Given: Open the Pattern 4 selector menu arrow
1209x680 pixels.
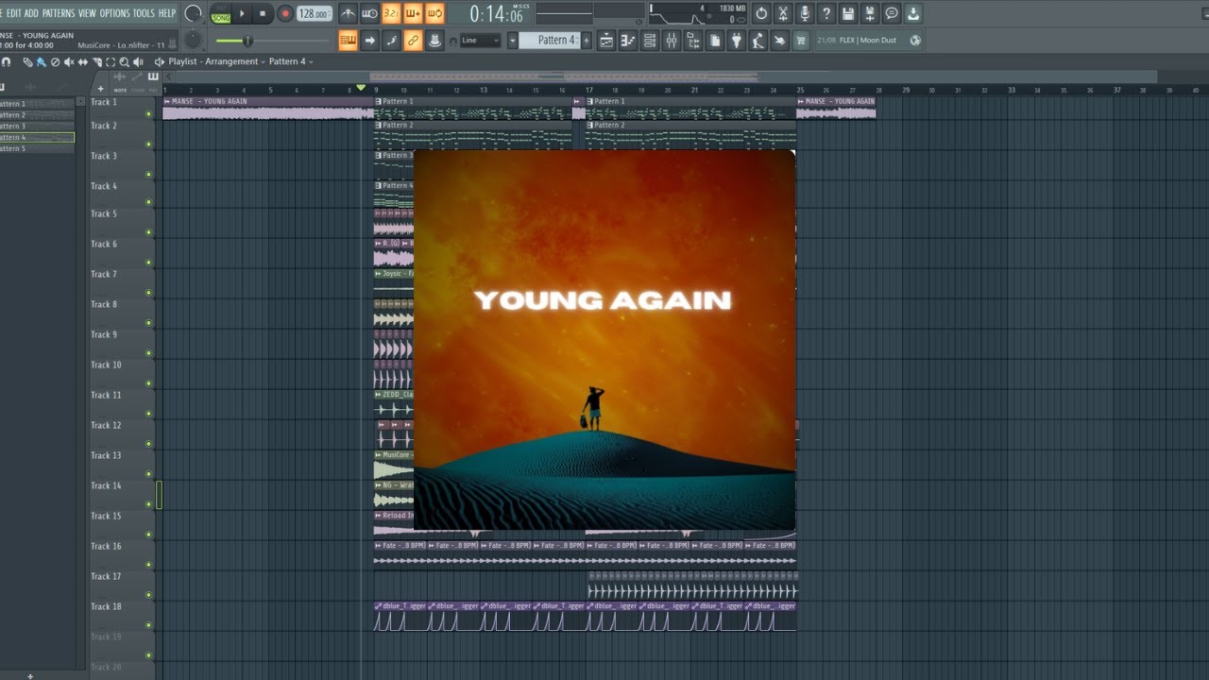Looking at the screenshot, I should tap(513, 41).
